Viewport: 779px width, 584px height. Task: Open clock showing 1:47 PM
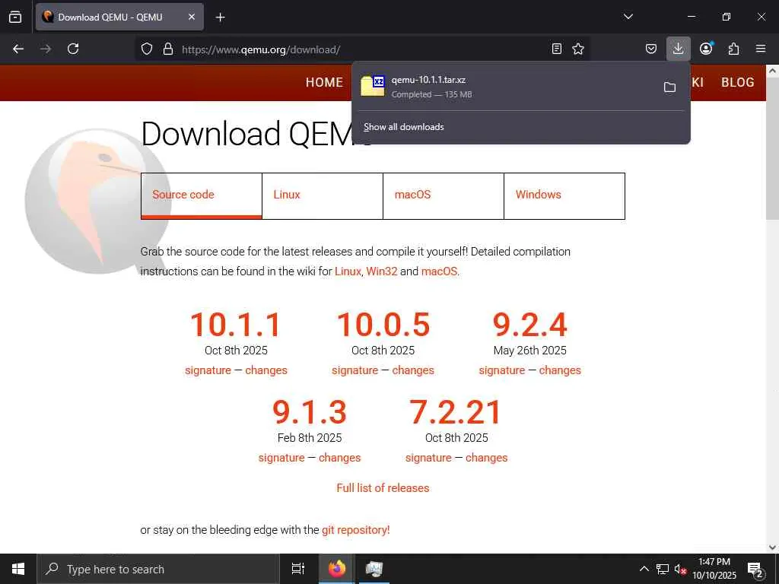click(x=714, y=569)
